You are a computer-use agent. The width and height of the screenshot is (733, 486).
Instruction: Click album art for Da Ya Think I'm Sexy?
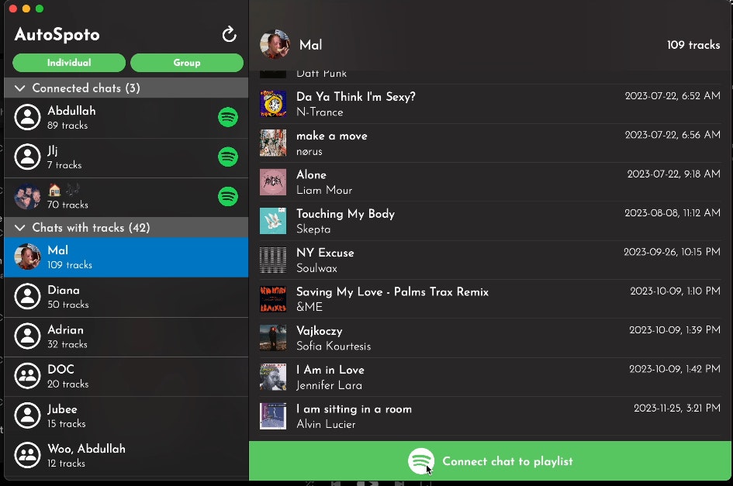273,104
